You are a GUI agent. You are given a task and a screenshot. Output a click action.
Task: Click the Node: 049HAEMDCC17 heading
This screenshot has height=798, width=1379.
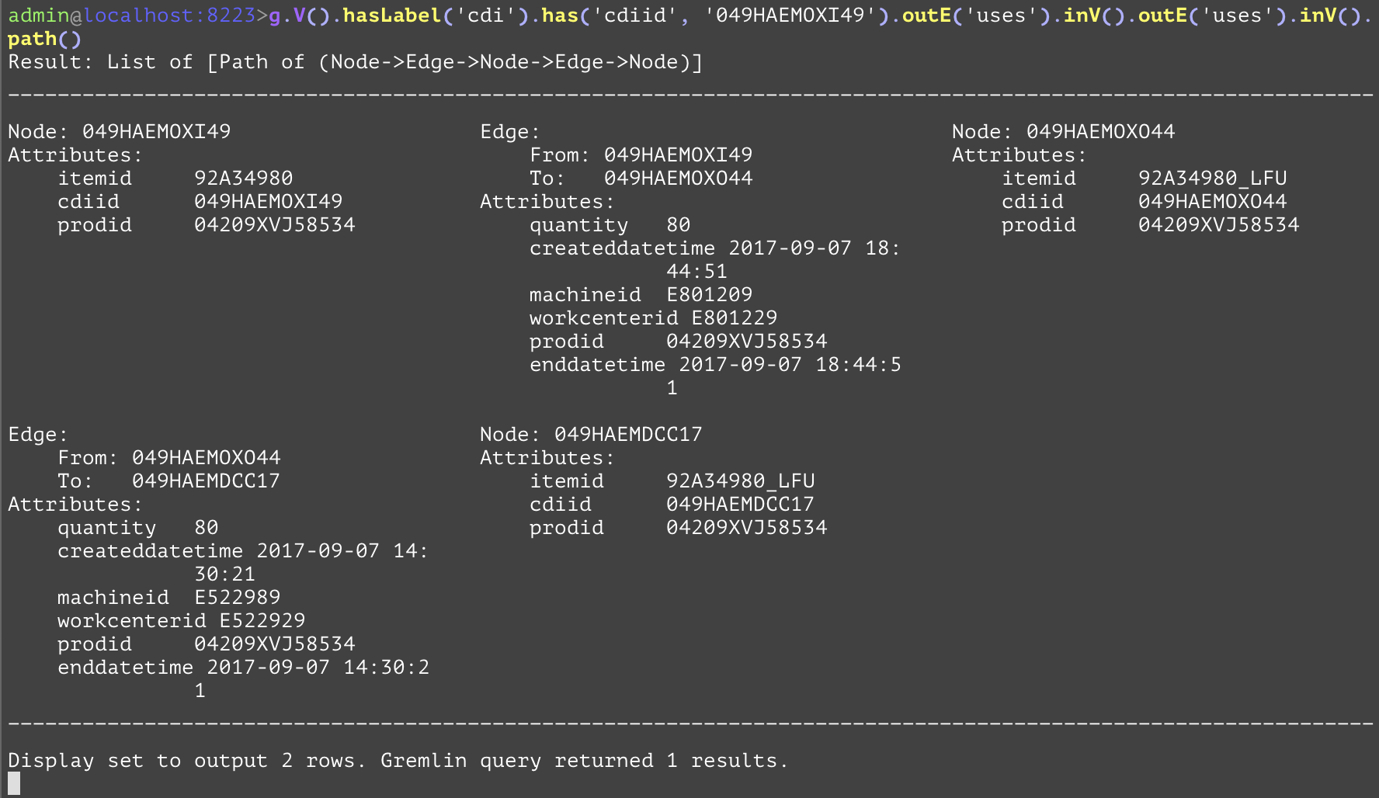point(591,435)
